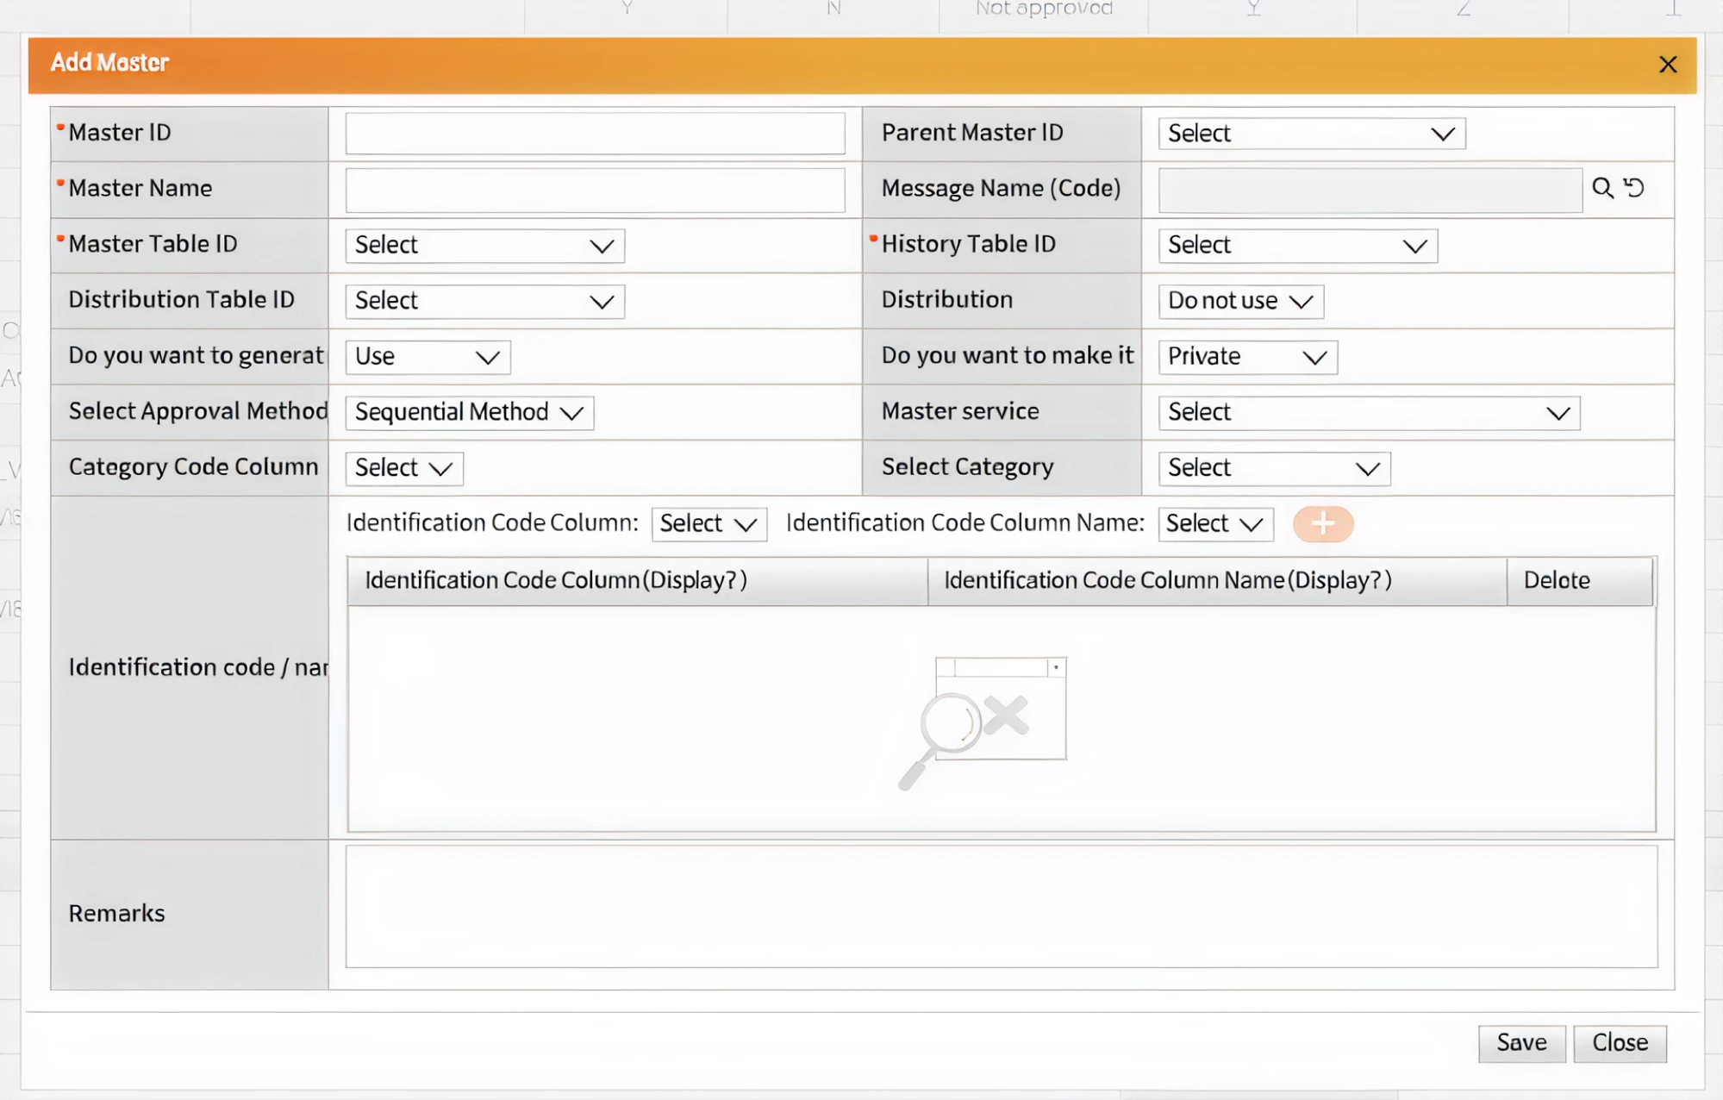Open the Master Table ID dropdown
The width and height of the screenshot is (1723, 1100).
pyautogui.click(x=484, y=246)
